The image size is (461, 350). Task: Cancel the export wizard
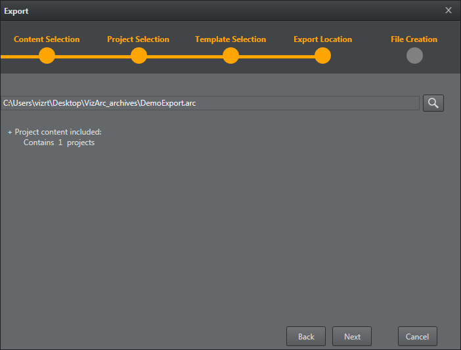pyautogui.click(x=417, y=337)
